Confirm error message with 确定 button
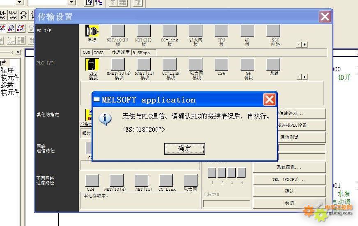The image size is (358, 226). pos(184,149)
